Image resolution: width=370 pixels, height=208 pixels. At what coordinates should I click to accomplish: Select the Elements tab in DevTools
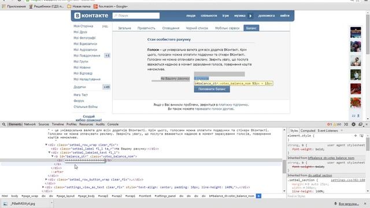point(15,124)
